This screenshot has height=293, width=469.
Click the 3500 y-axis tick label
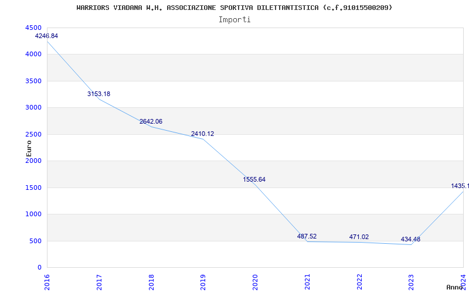[x=33, y=81]
